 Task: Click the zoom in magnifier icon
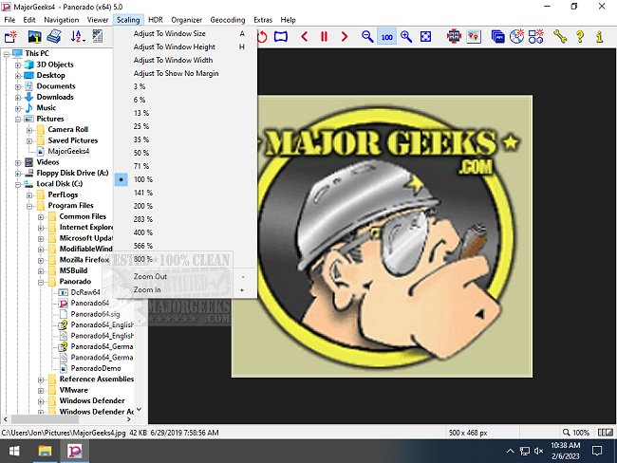tap(405, 37)
